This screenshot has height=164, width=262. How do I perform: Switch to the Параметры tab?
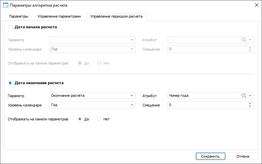[x=18, y=16]
